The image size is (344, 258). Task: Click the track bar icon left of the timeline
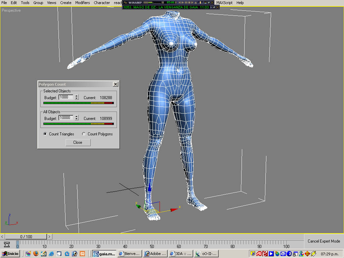pos(7,245)
